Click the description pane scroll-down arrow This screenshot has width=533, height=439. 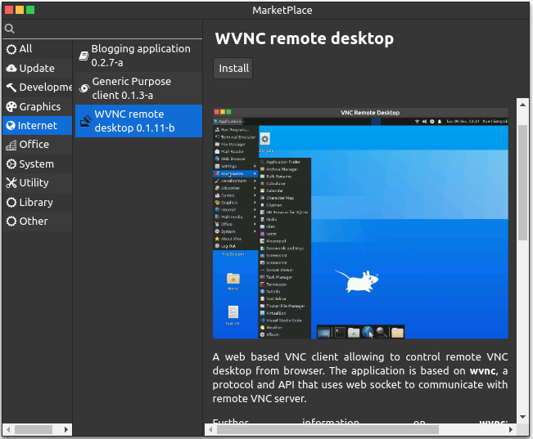pyautogui.click(x=522, y=417)
